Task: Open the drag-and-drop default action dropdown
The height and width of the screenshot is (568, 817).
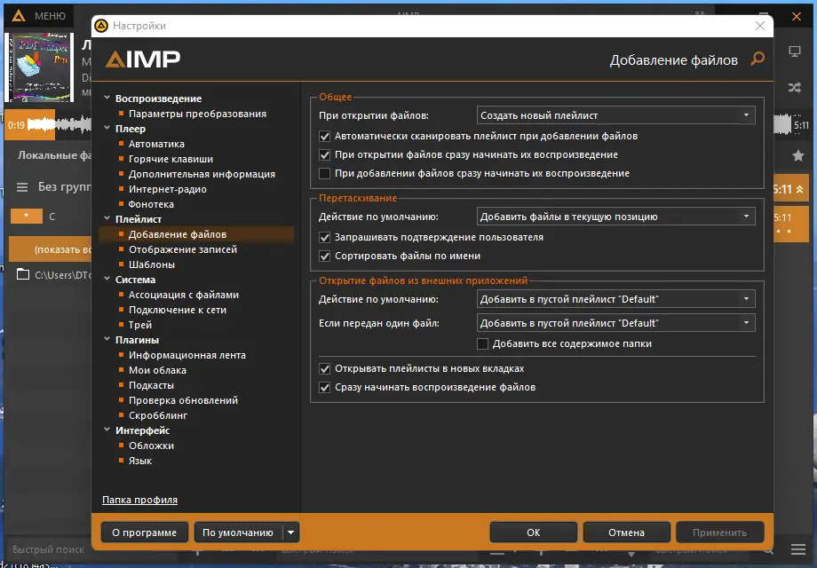Action: [614, 216]
